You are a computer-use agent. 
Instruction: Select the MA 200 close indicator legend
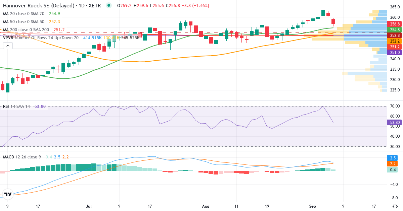[x=26, y=30]
